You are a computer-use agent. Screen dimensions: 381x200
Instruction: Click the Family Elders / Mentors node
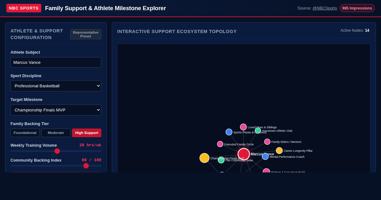tap(267, 142)
